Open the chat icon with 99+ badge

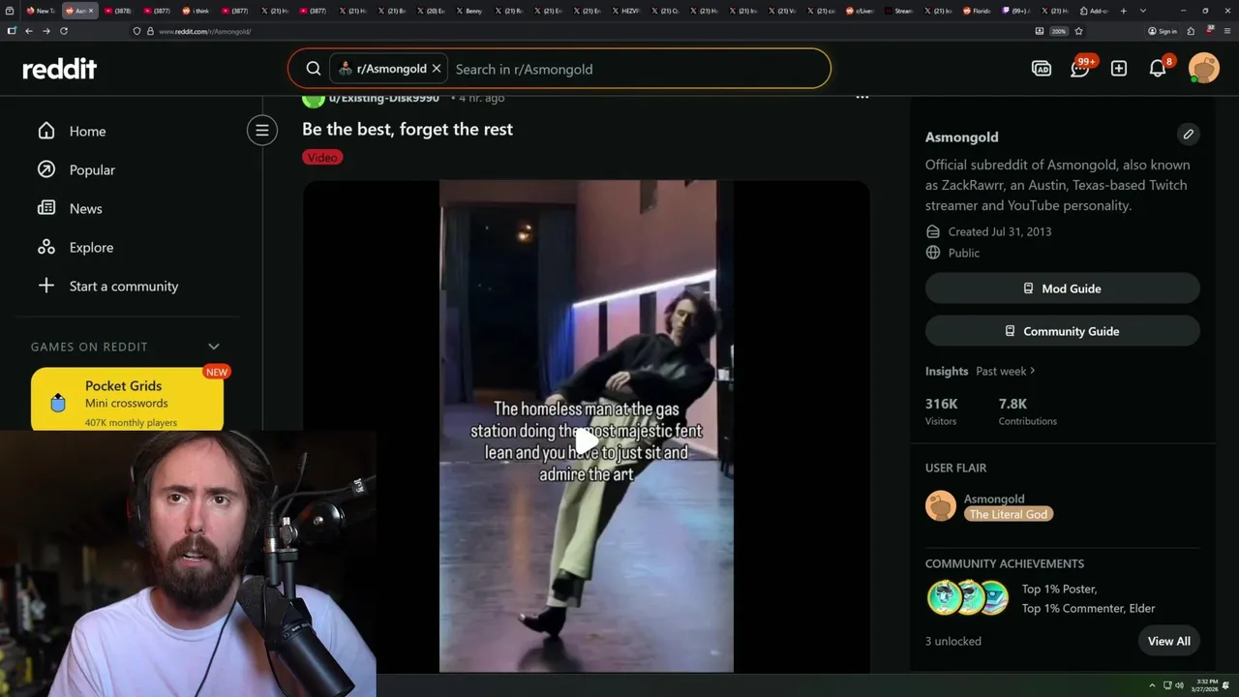(1080, 69)
